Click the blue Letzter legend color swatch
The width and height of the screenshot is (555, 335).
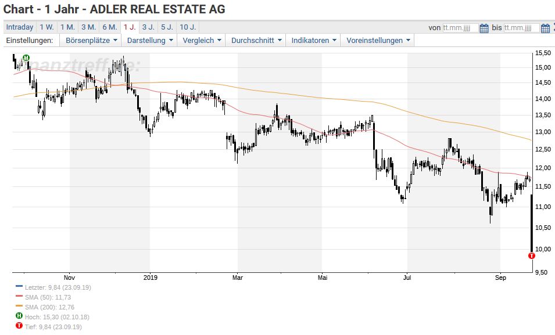(x=19, y=286)
